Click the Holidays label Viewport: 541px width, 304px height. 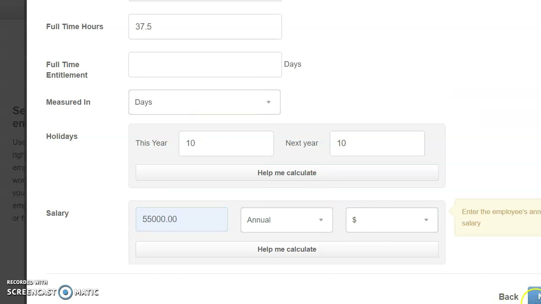pyautogui.click(x=62, y=136)
